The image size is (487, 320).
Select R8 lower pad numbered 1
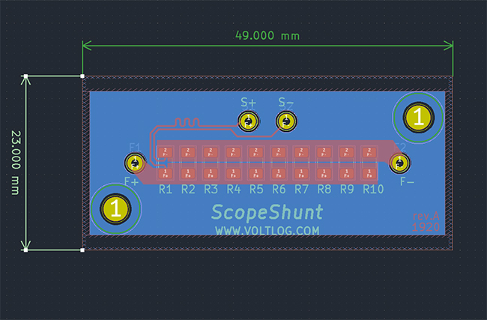point(324,173)
